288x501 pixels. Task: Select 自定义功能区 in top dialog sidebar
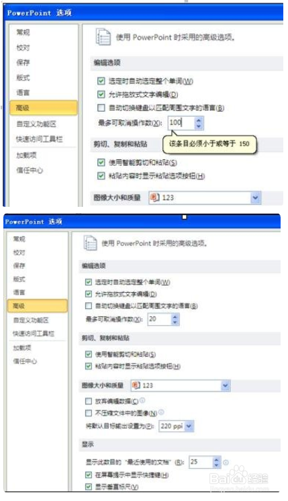37,124
